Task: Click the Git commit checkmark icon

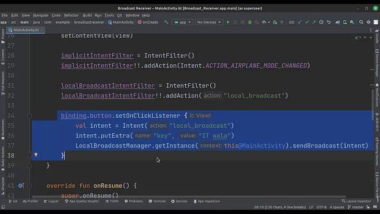Action: [307, 22]
